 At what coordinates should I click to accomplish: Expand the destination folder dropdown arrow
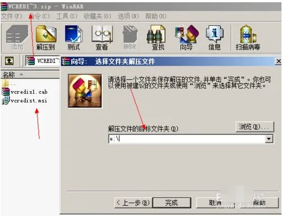269,139
